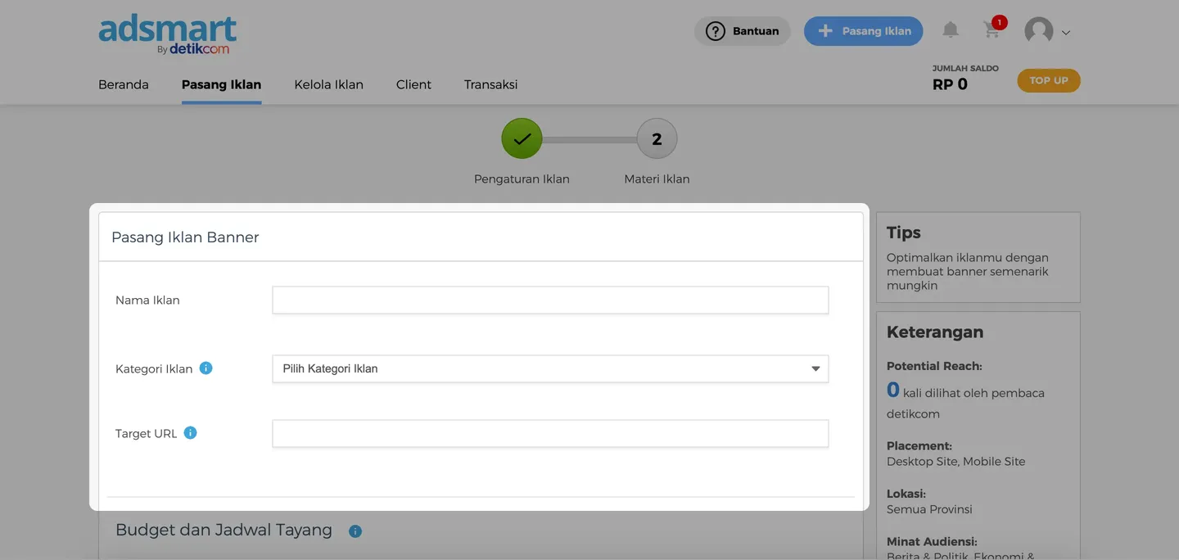Select the Pasang Iklan navigation tab
Image resolution: width=1179 pixels, height=560 pixels.
click(x=221, y=84)
